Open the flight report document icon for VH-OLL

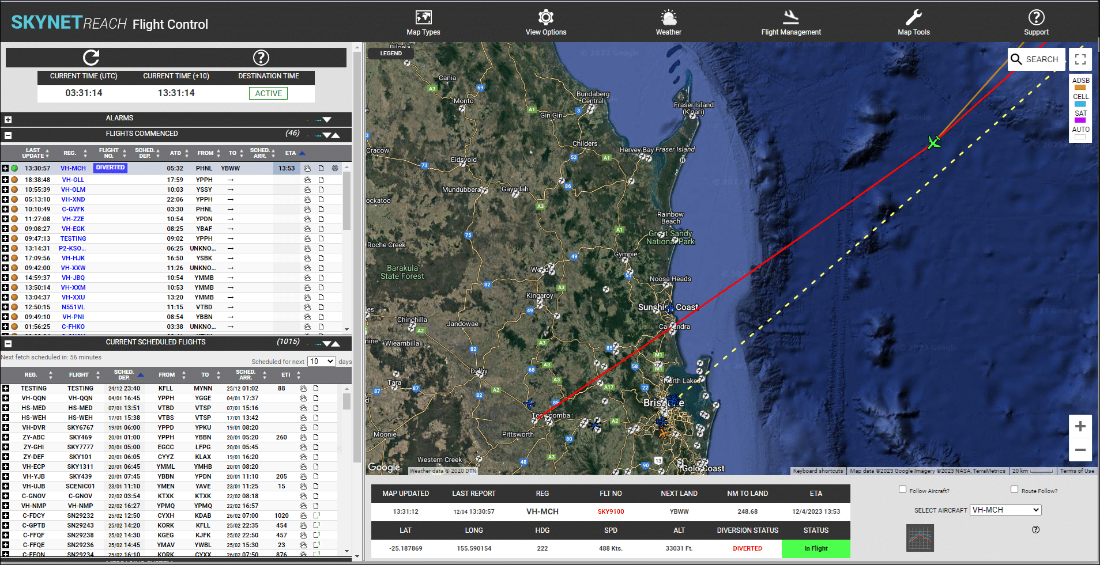point(321,180)
